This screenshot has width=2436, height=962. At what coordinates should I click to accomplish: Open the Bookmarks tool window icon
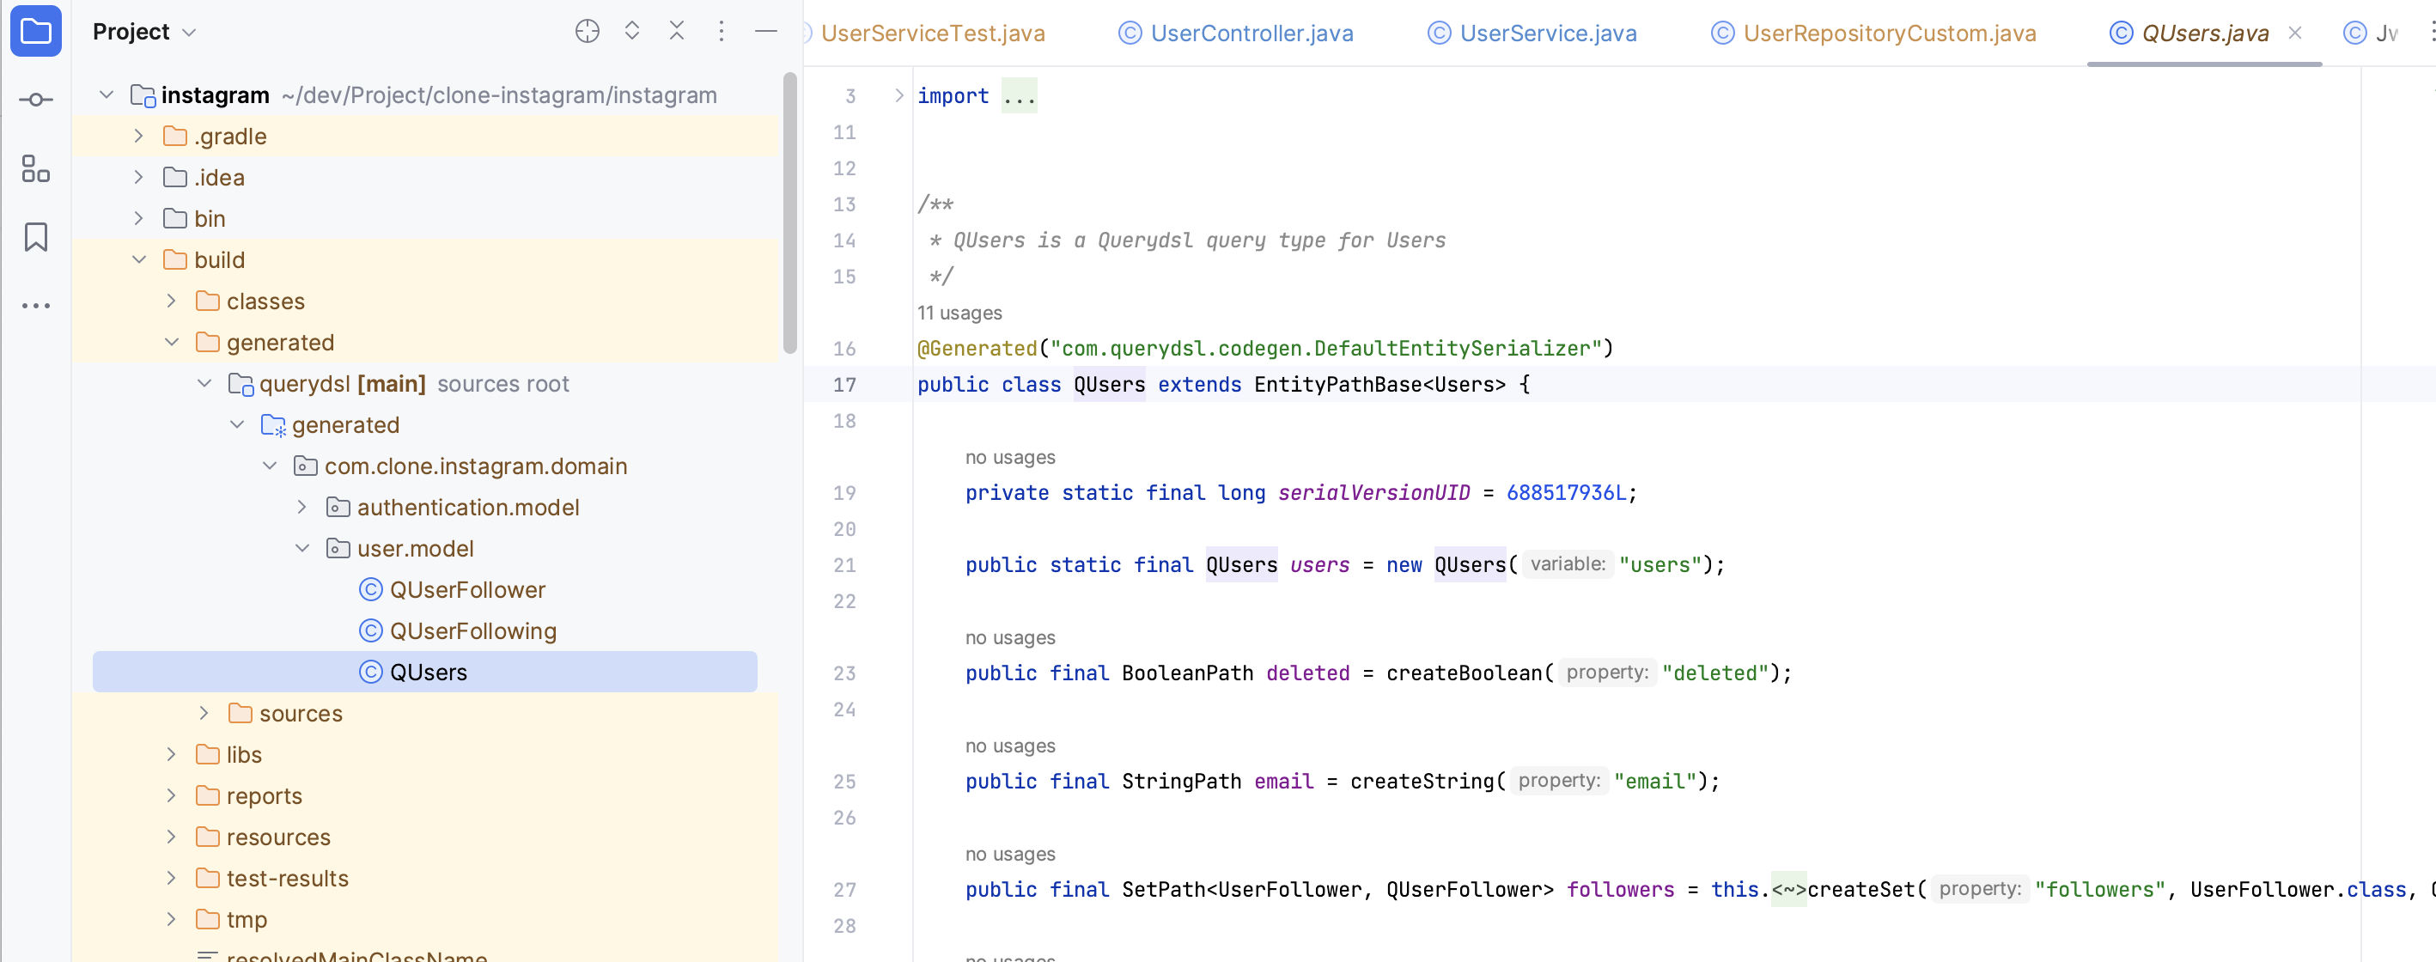tap(36, 236)
